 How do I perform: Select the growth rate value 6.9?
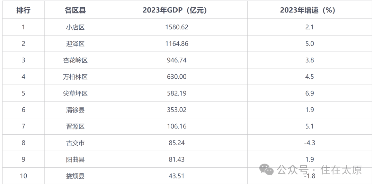[310, 93]
